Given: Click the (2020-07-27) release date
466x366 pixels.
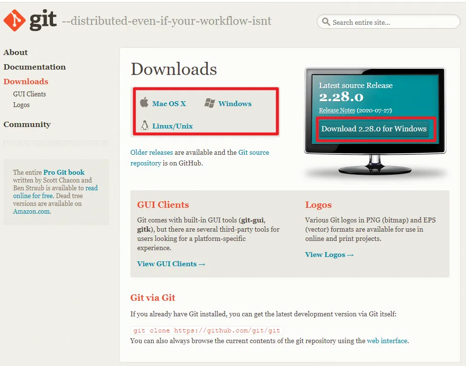Looking at the screenshot, I should (x=374, y=110).
